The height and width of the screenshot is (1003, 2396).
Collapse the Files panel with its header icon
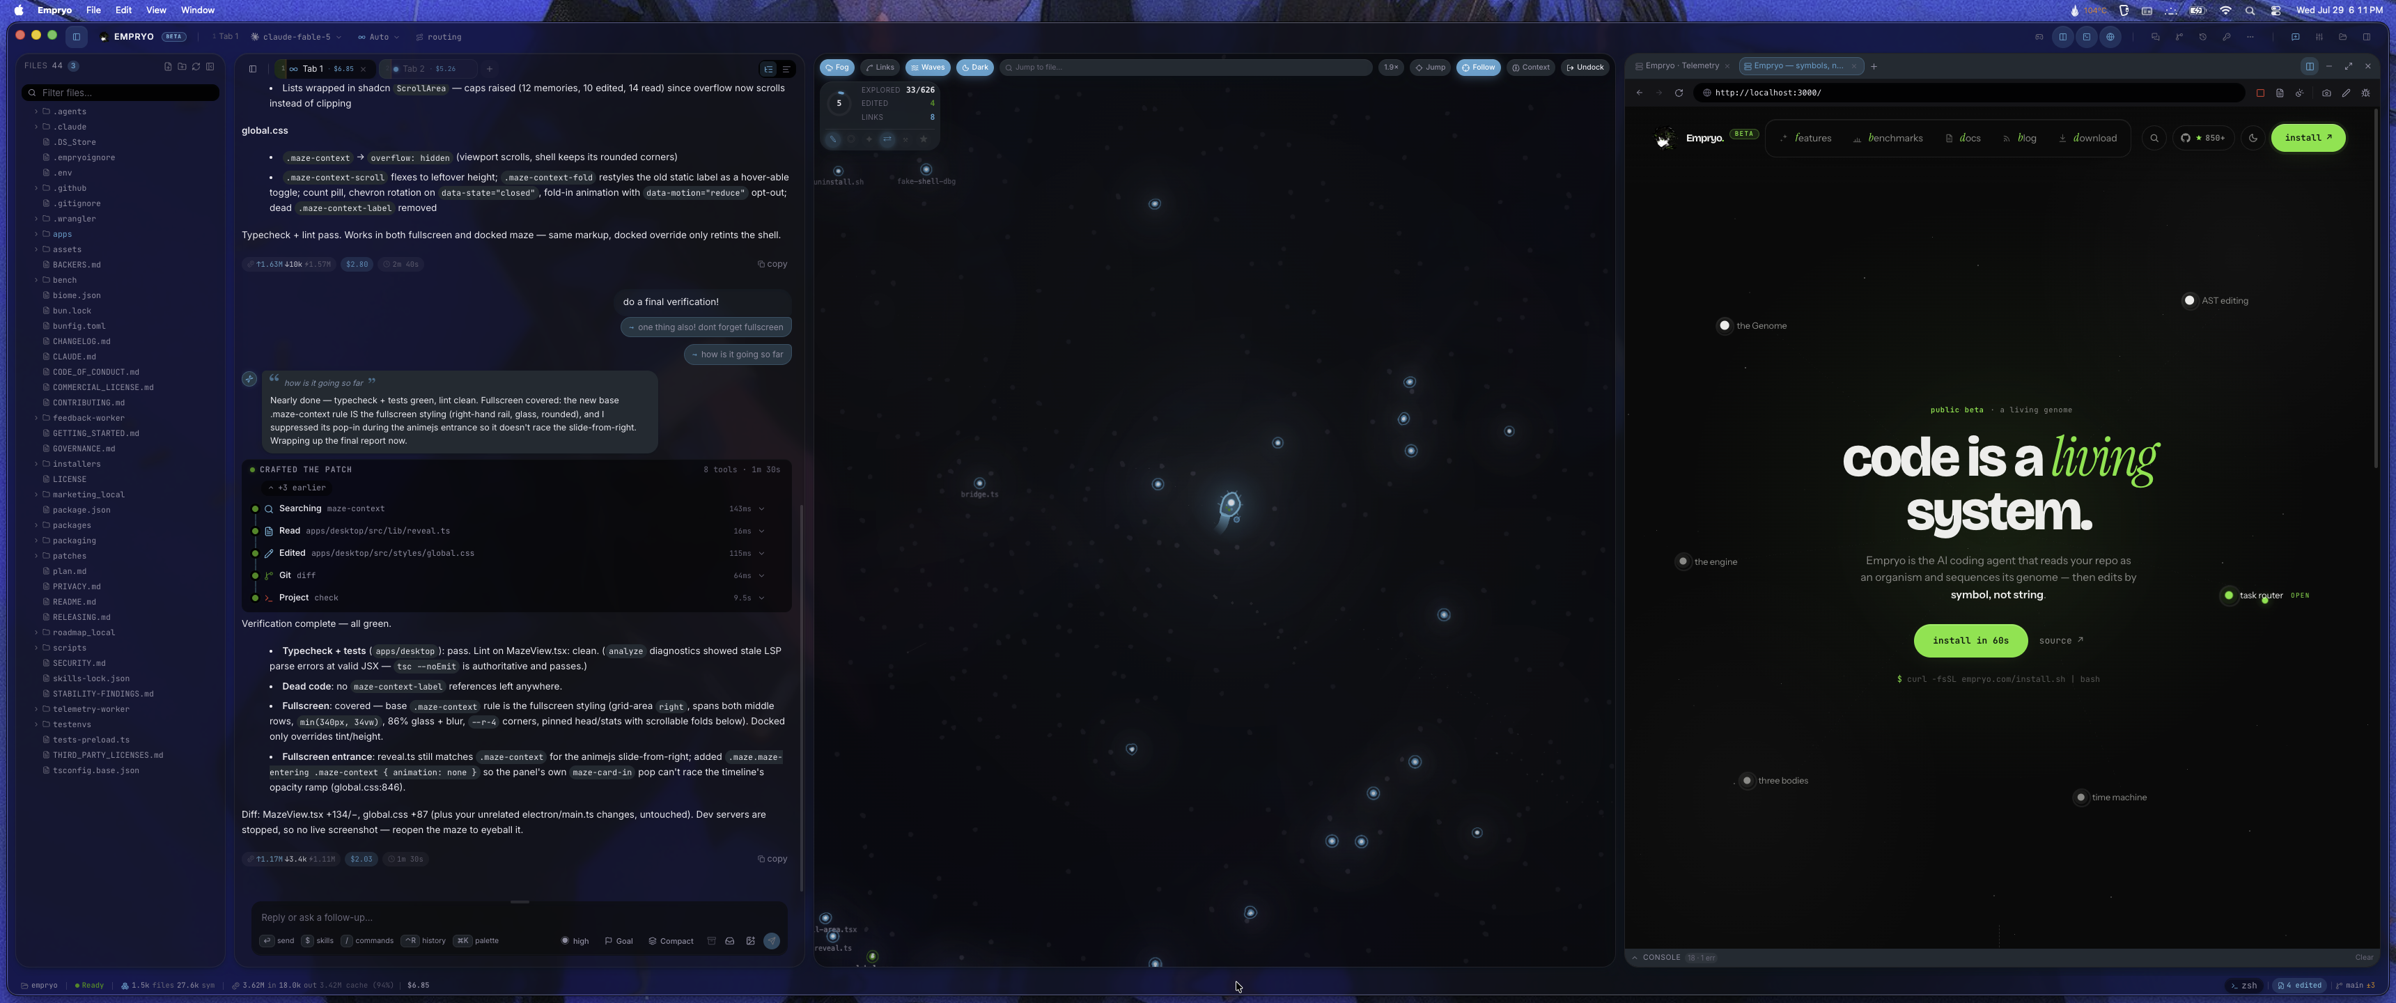coord(210,67)
